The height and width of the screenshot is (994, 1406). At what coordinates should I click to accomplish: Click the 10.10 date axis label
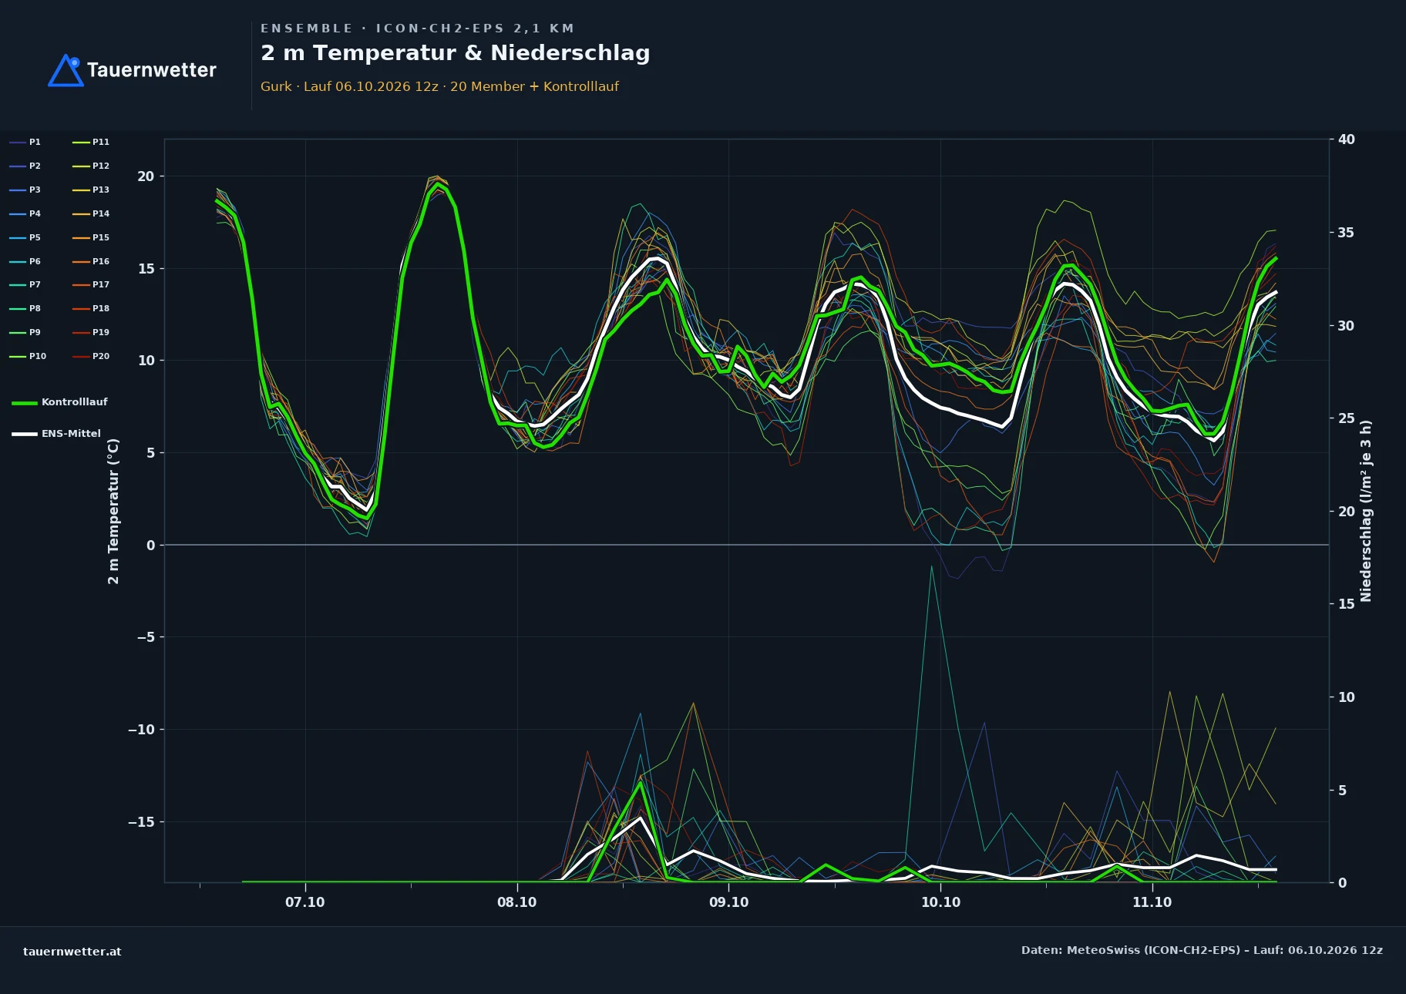(940, 902)
